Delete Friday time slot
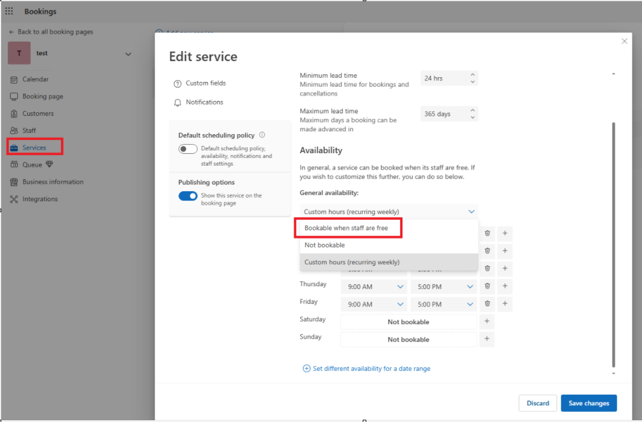This screenshot has width=642, height=422. pos(487,304)
